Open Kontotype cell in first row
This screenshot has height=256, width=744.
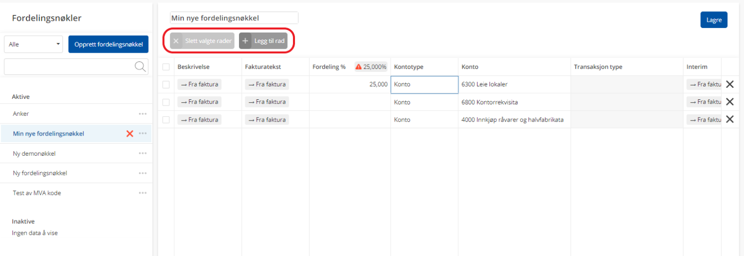tap(424, 84)
